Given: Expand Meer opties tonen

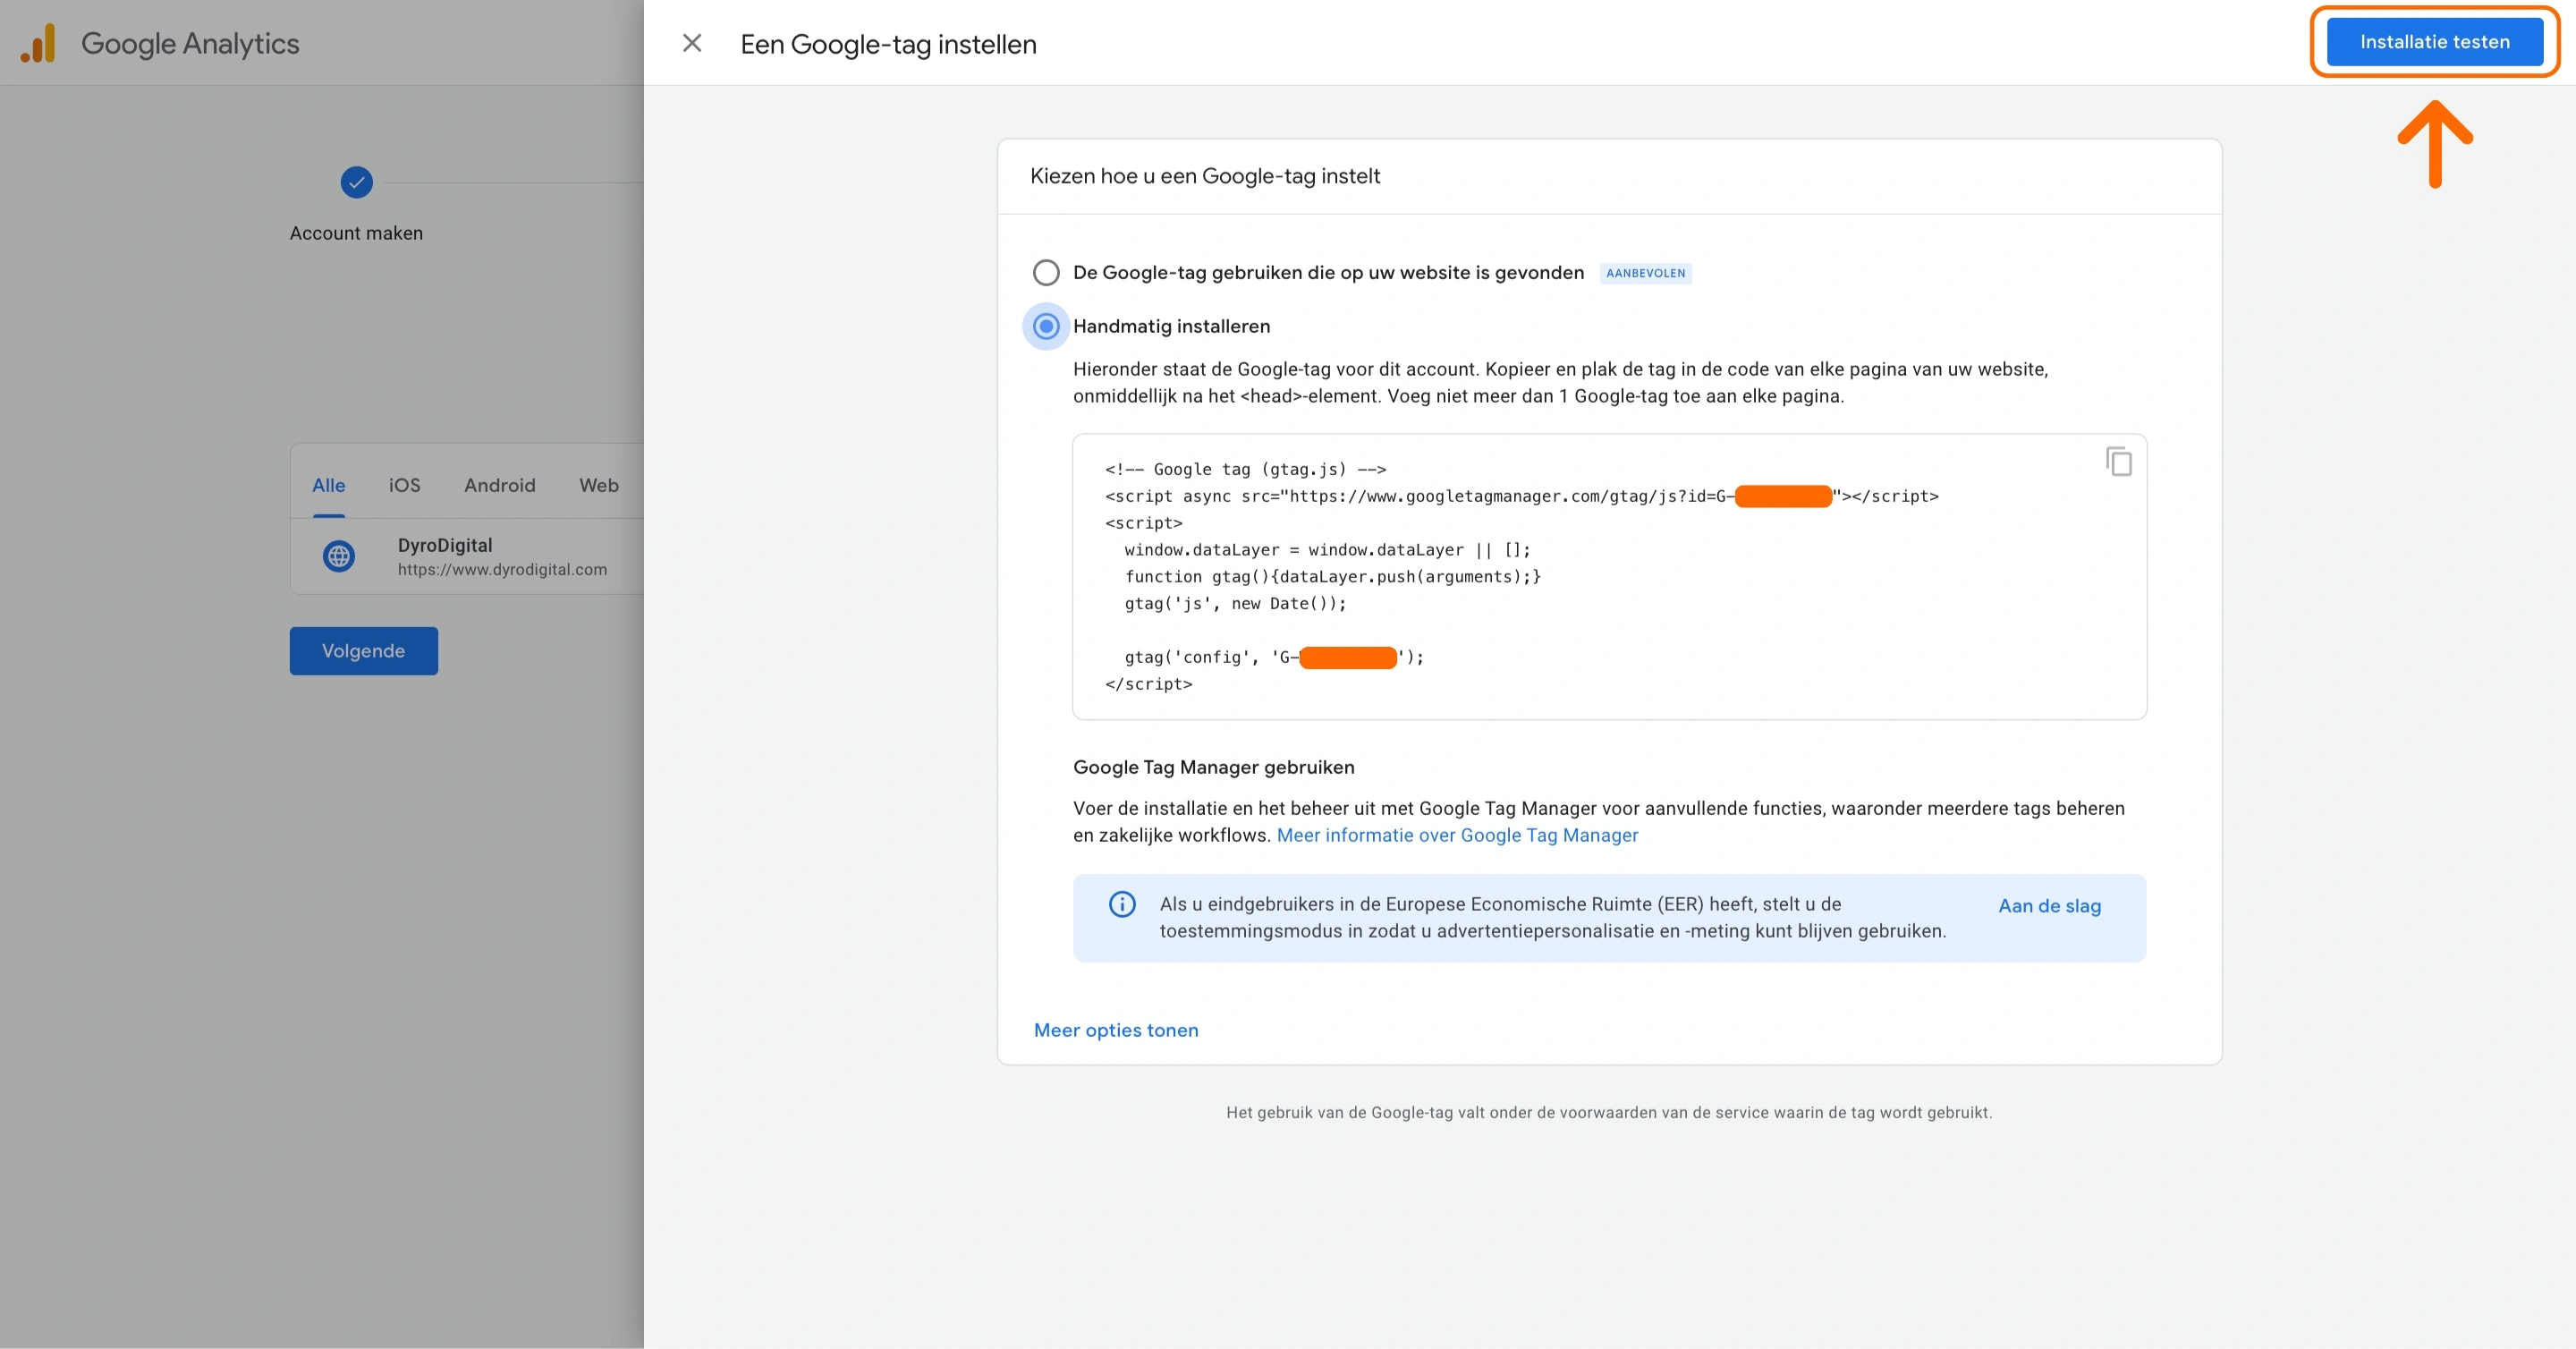Looking at the screenshot, I should pos(1116,1030).
